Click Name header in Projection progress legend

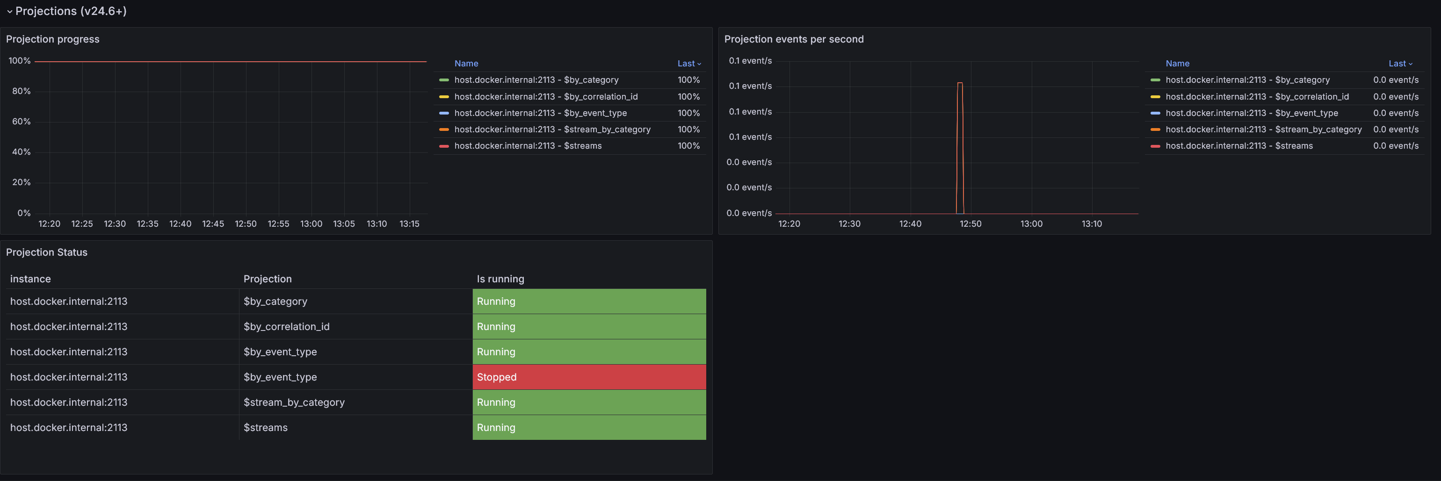tap(466, 64)
